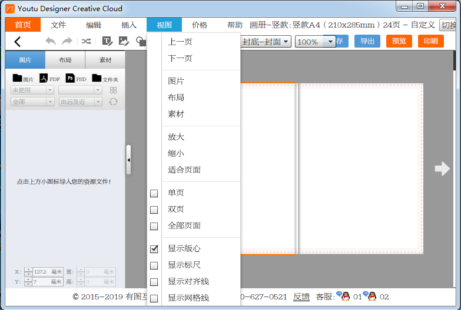Click the redo arrow icon

67,41
